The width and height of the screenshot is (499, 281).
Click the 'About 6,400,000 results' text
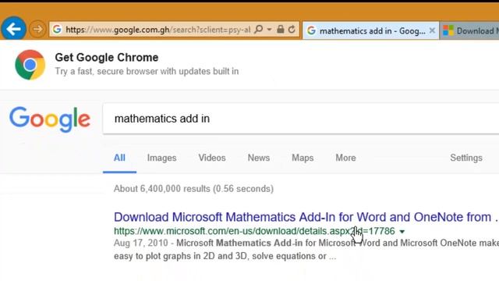193,189
